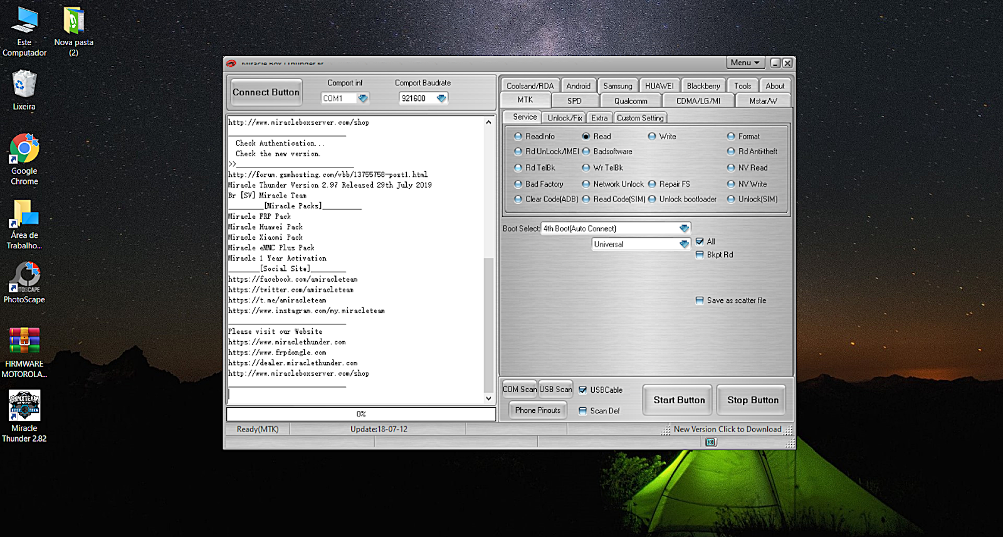This screenshot has width=1003, height=537.
Task: Open the Lixeira recycle bin icon
Action: [24, 85]
